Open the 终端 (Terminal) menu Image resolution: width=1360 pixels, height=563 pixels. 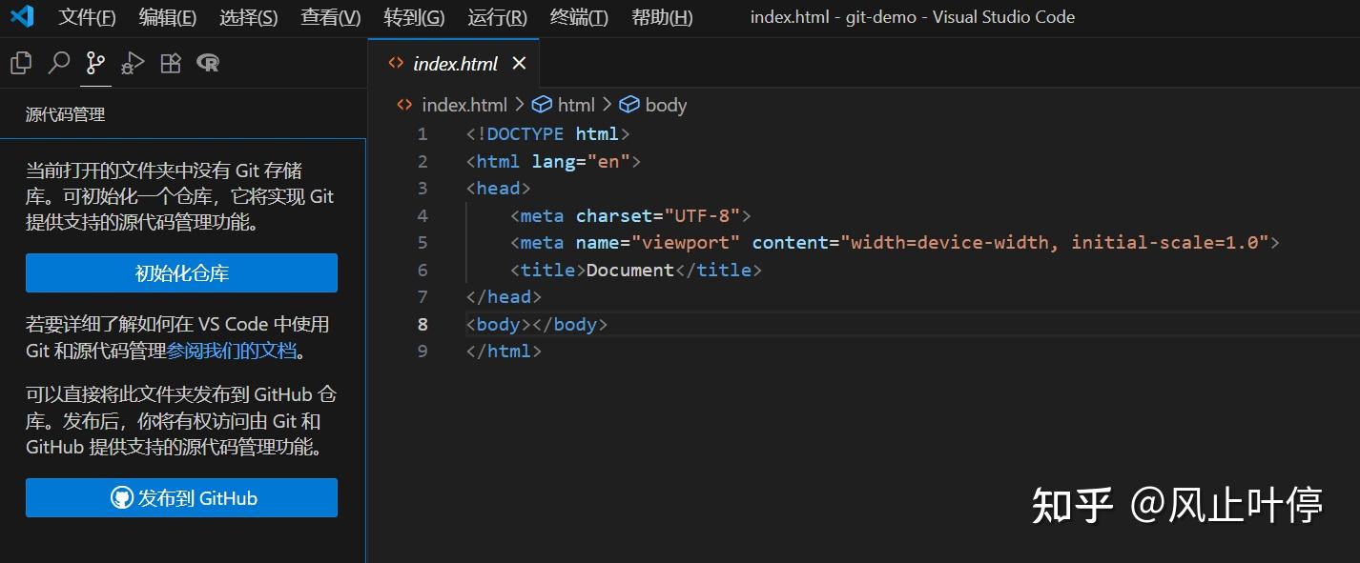tap(578, 16)
